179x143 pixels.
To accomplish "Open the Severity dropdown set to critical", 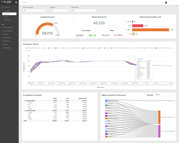I will click(165, 95).
